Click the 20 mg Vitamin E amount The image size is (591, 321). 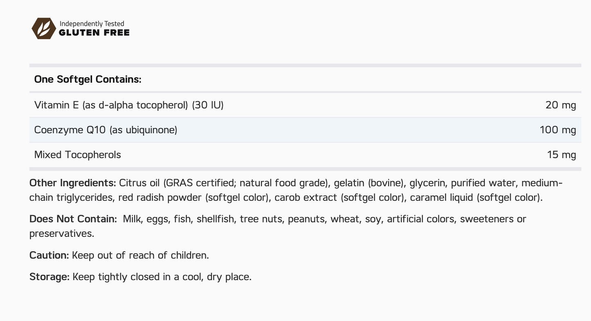tap(560, 105)
